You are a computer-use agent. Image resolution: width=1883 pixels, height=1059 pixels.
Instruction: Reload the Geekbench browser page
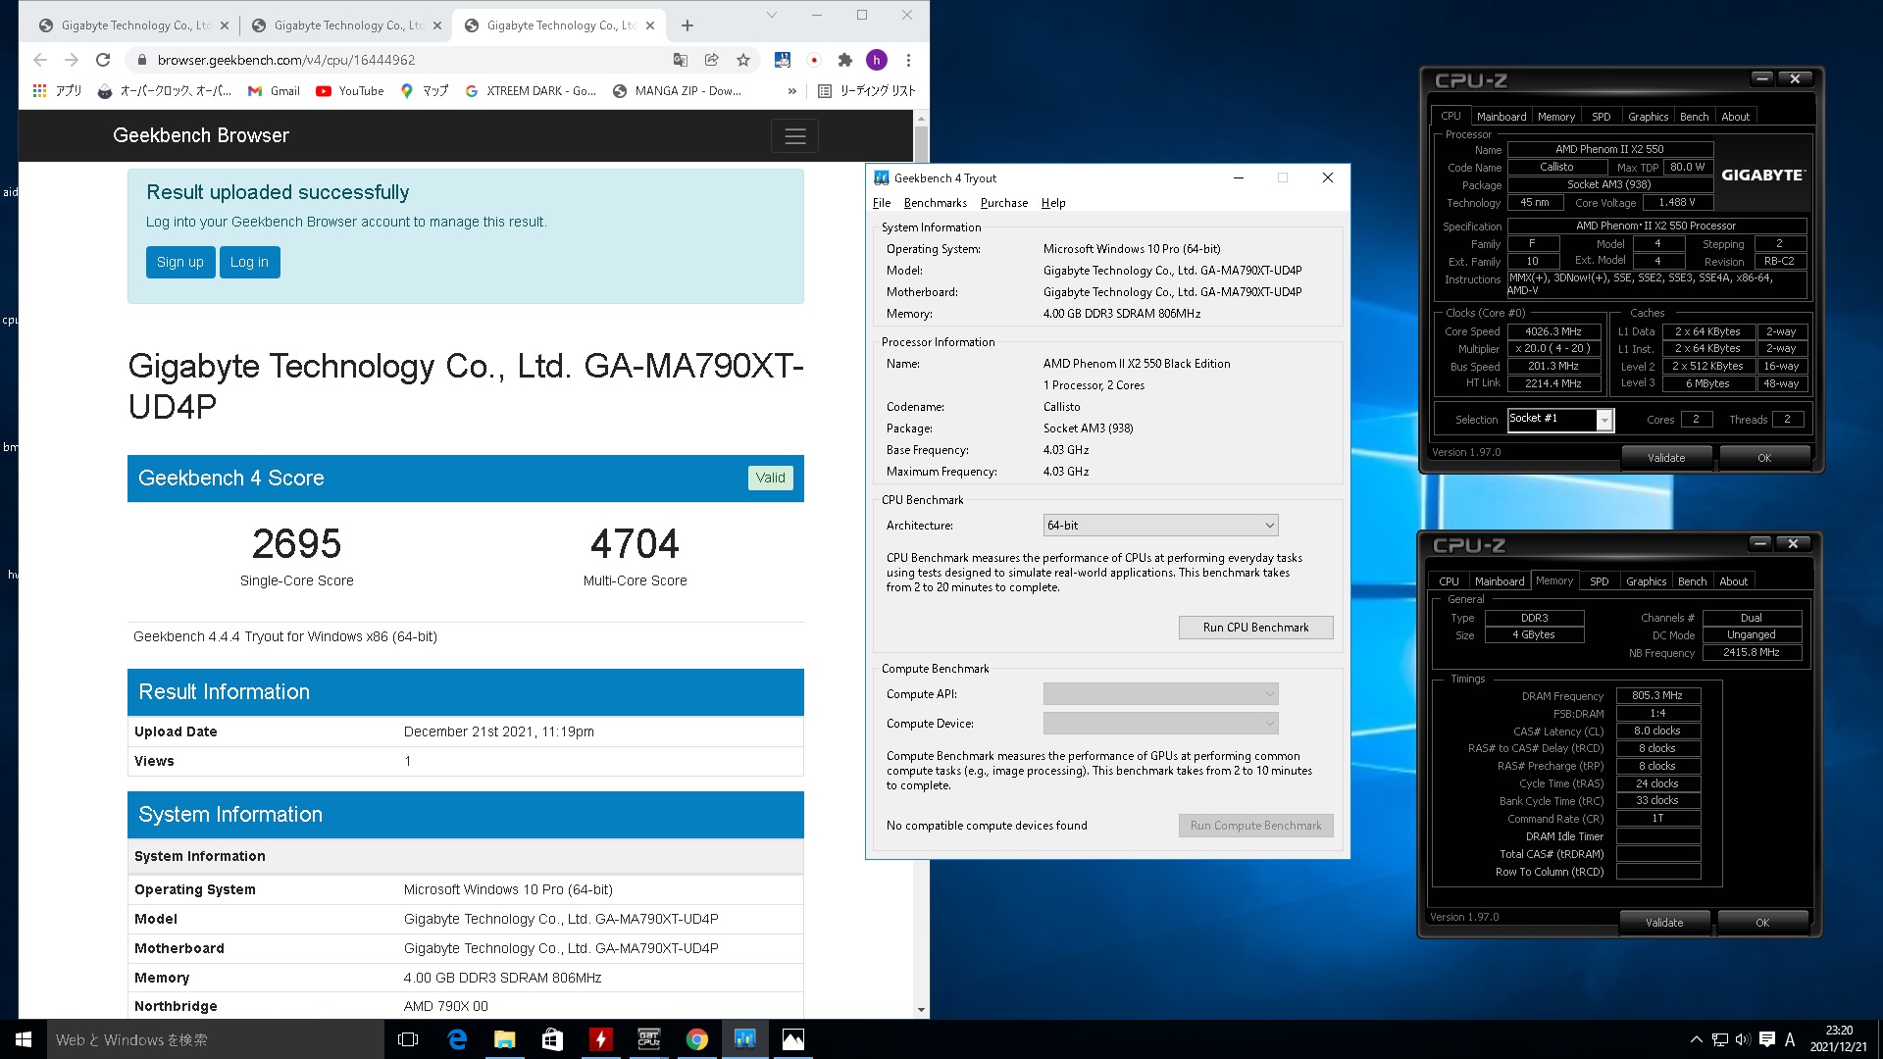(103, 60)
